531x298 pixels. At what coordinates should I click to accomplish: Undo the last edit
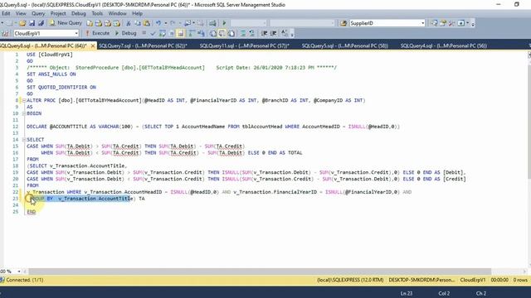coord(158,23)
